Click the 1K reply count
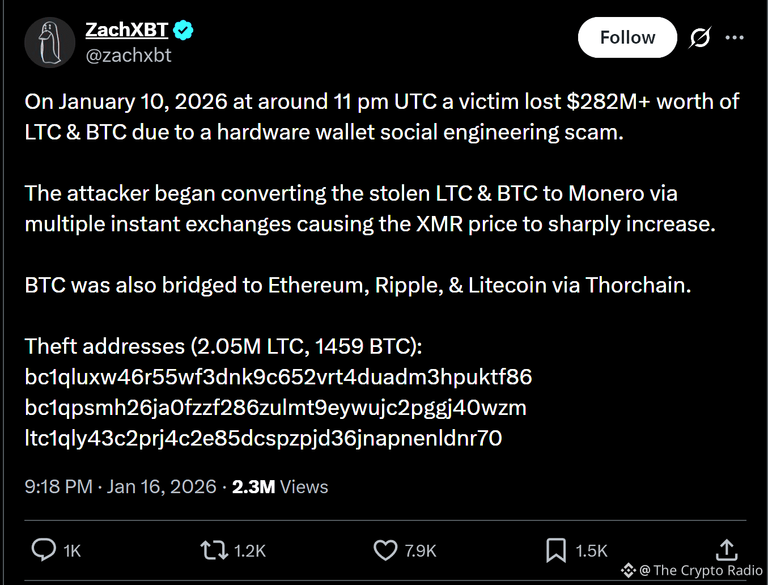This screenshot has height=585, width=768. 73,550
